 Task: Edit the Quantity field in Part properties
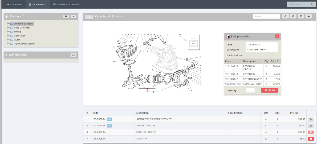click(x=250, y=91)
